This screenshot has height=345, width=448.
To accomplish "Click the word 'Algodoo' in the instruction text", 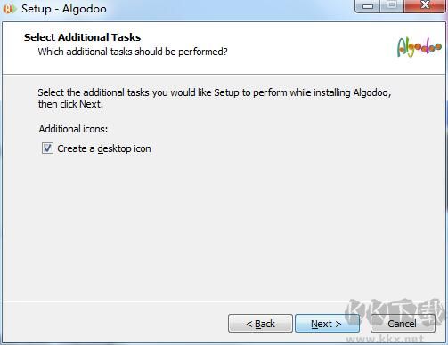I will point(371,92).
